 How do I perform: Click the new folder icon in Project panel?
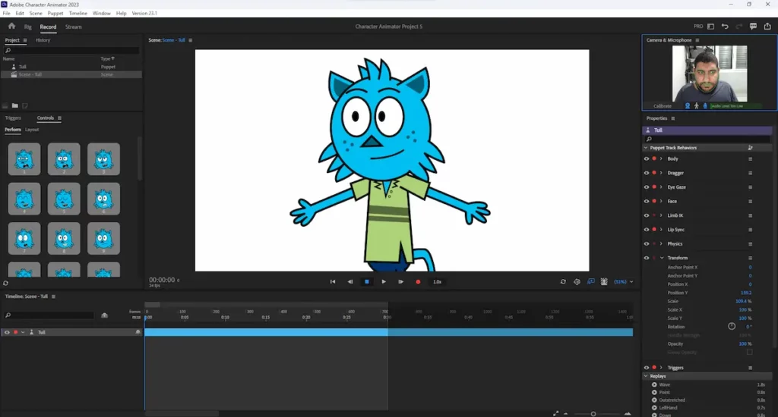[x=15, y=105]
